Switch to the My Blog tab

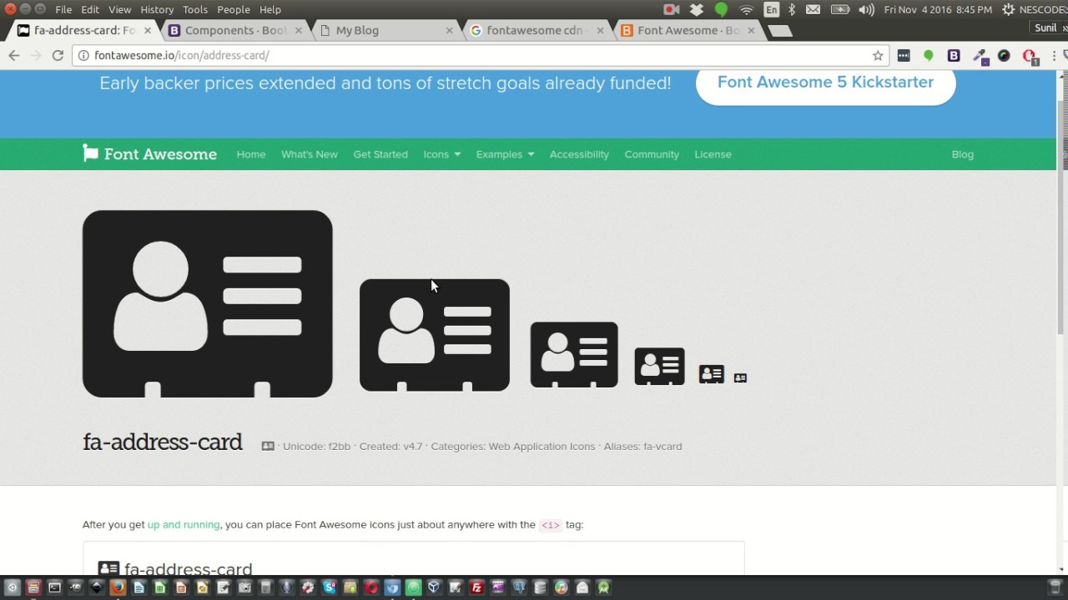pyautogui.click(x=385, y=30)
